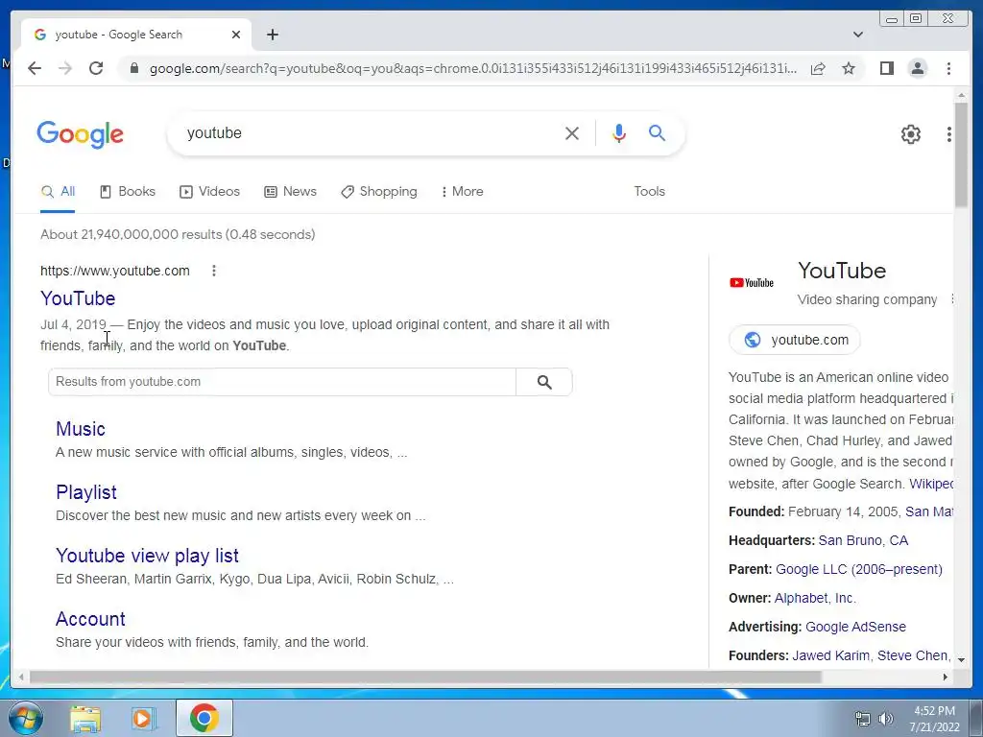983x737 pixels.
Task: Open the Windows Start menu
Action: (24, 718)
